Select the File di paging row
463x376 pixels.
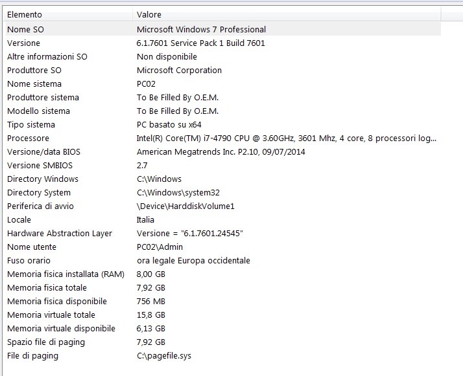(32, 355)
